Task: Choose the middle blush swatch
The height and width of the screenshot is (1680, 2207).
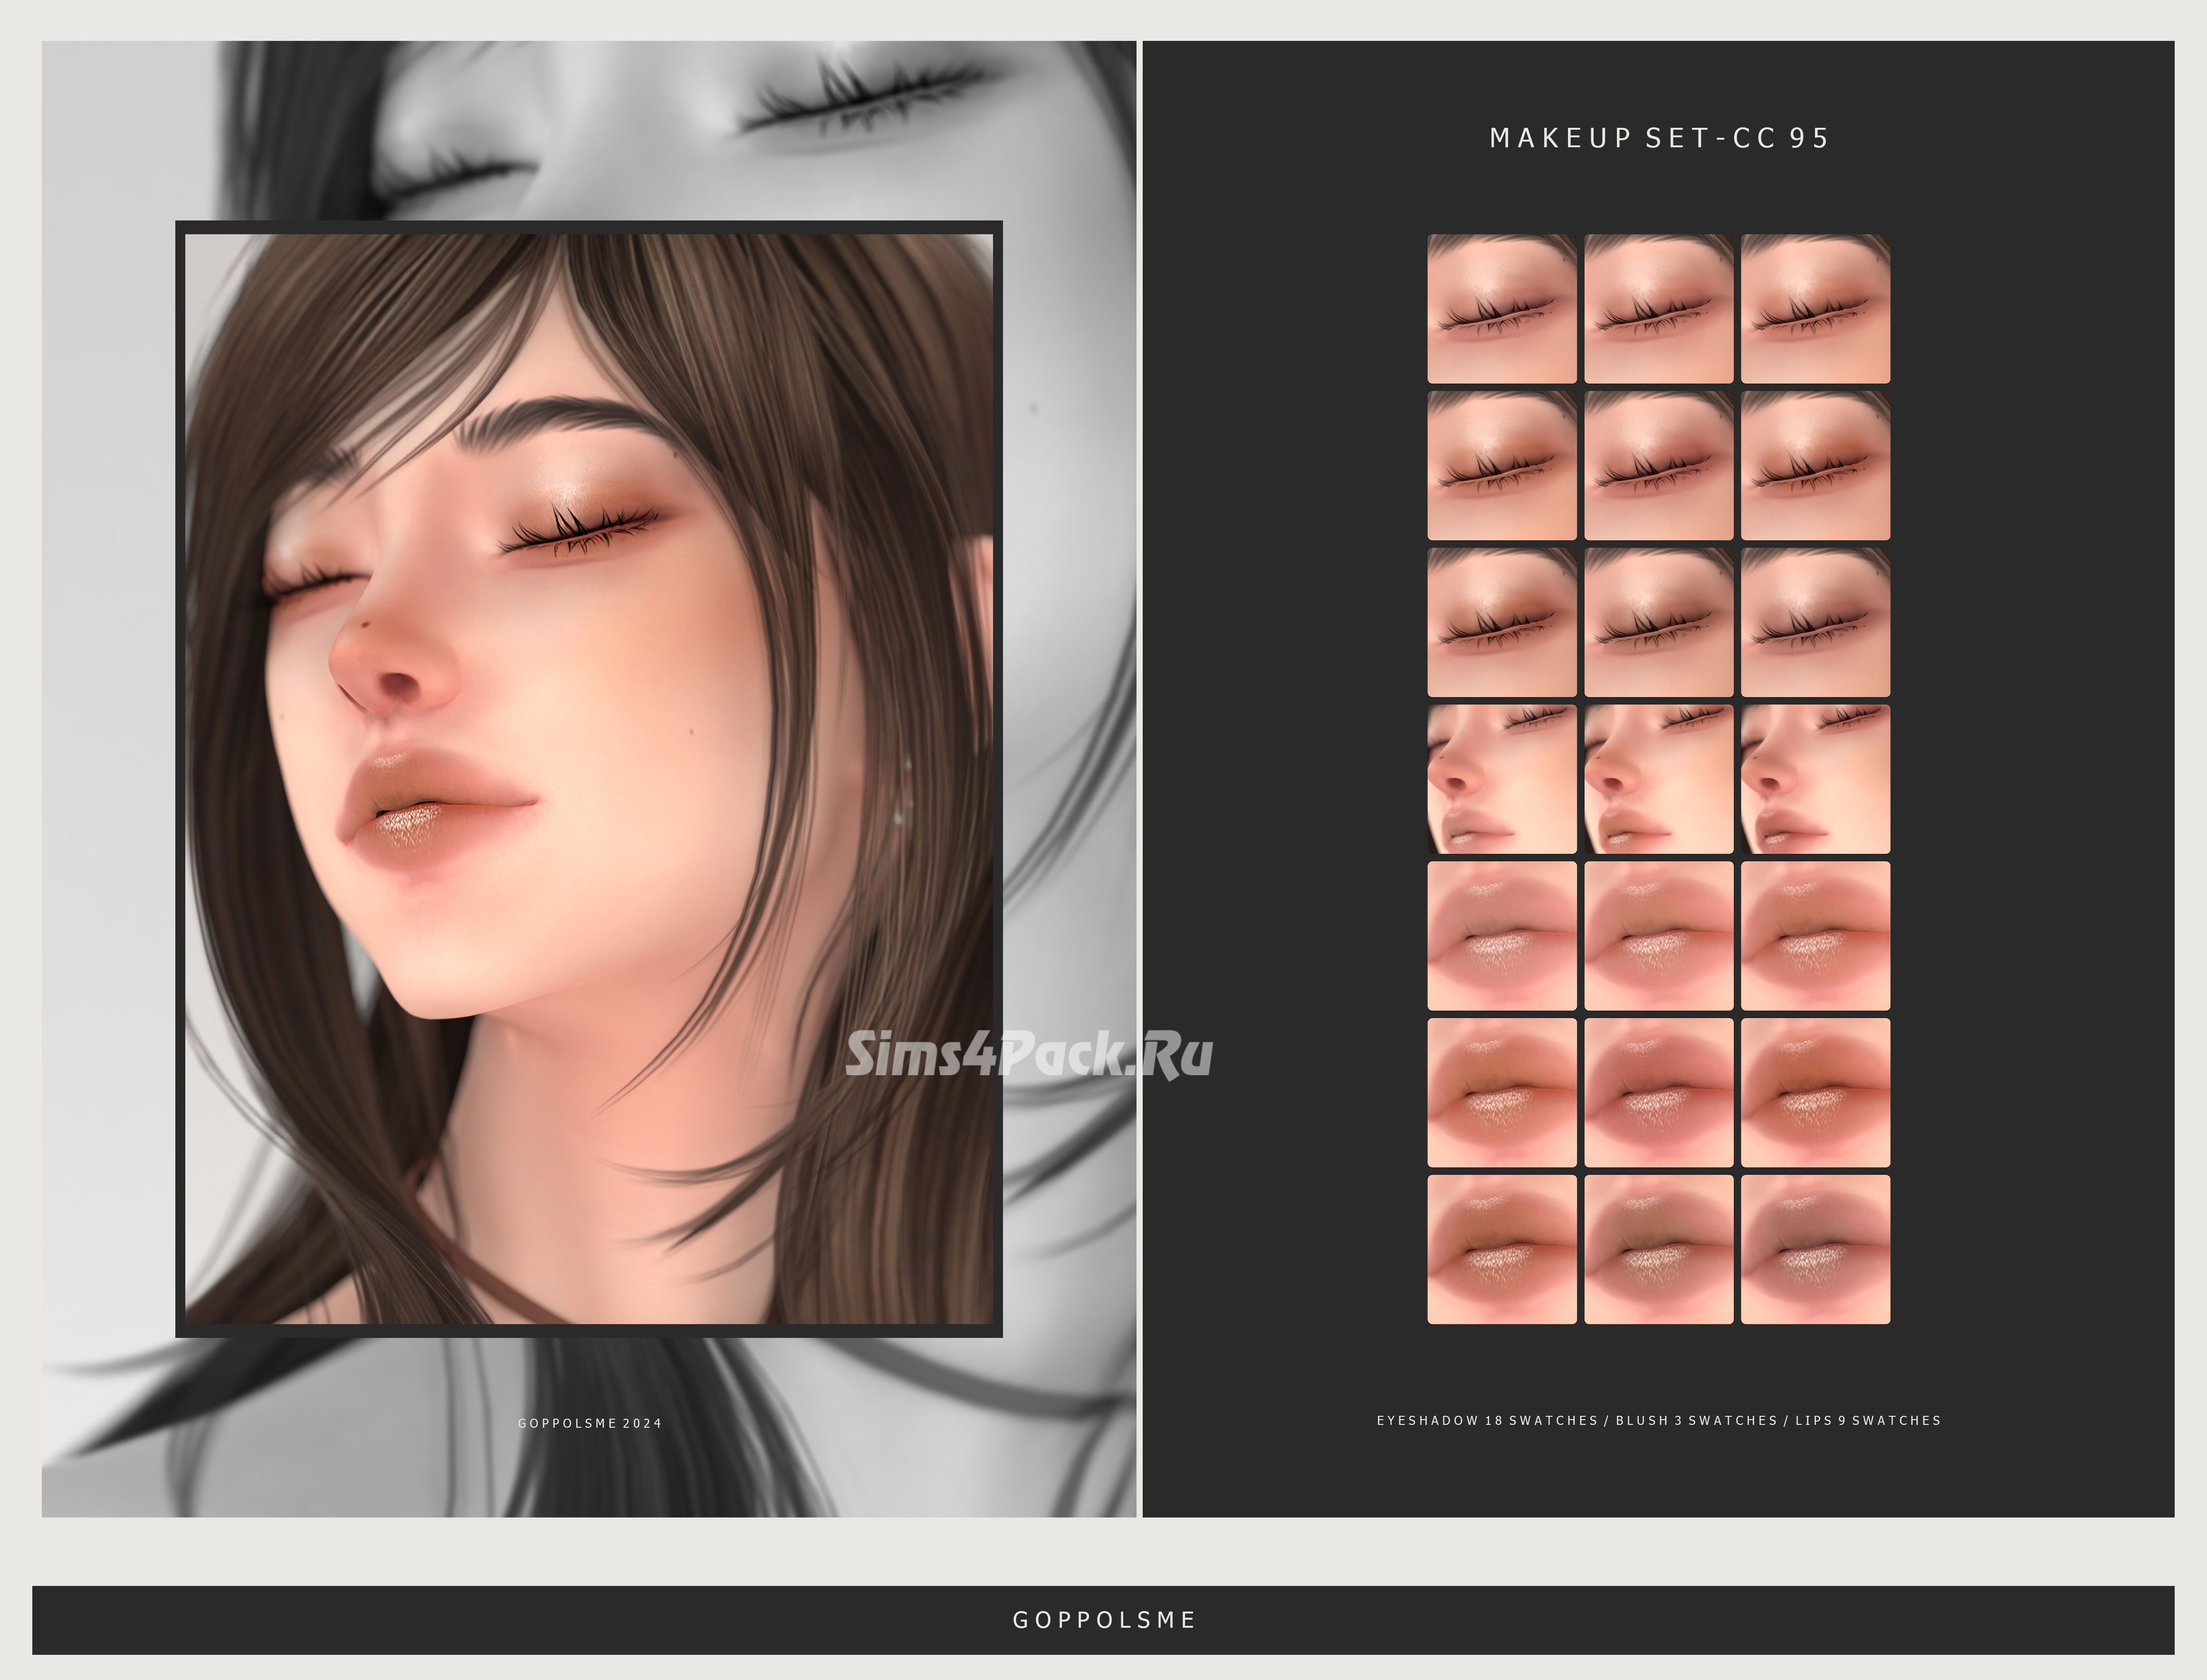Action: point(1658,779)
